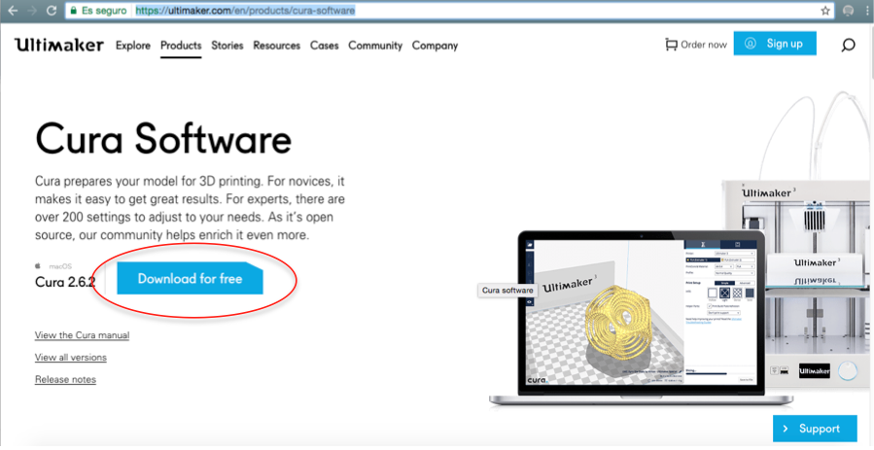
Task: Click the green secure padlock icon
Action: point(74,11)
